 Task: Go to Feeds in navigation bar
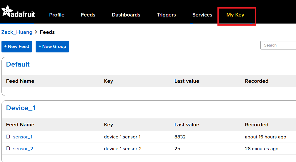[88, 15]
